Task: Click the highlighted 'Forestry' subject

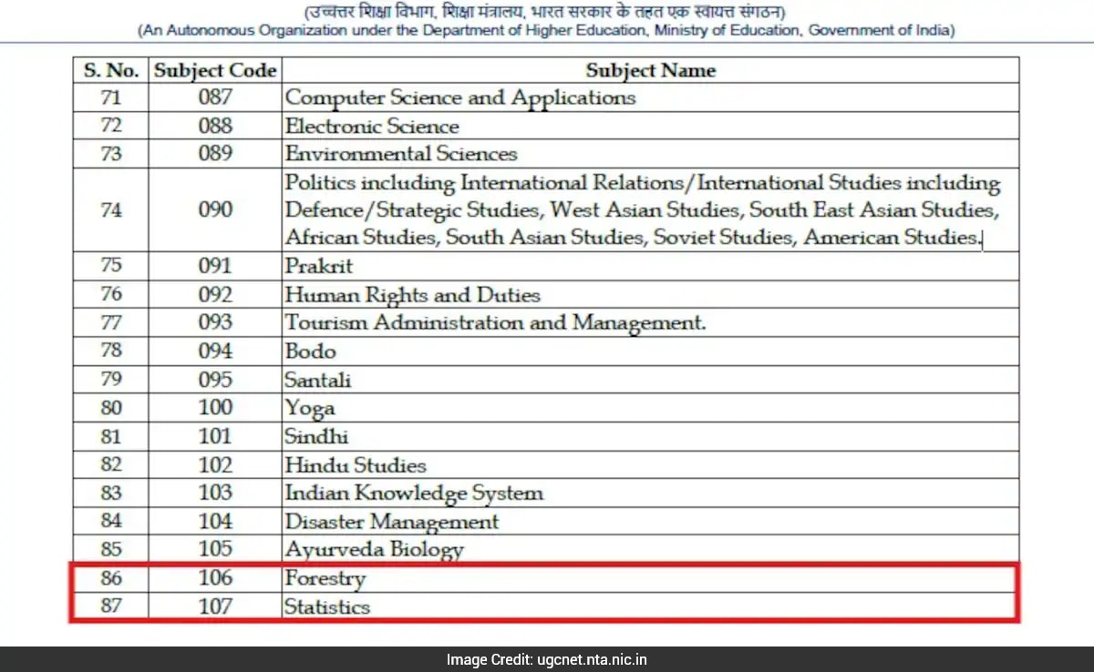Action: click(325, 578)
